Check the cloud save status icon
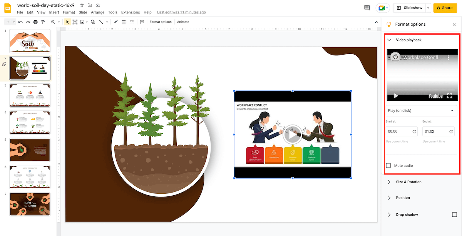Viewport: 462px width, 236px height. [x=98, y=5]
